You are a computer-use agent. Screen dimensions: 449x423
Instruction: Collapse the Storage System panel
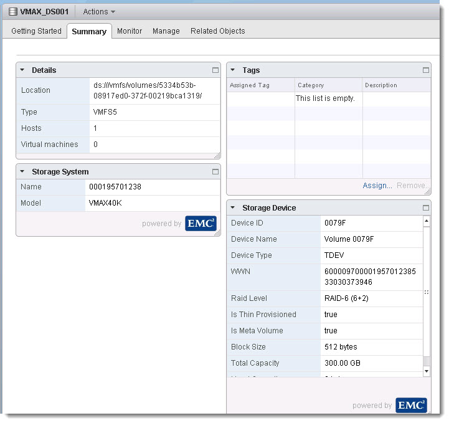tap(22, 171)
